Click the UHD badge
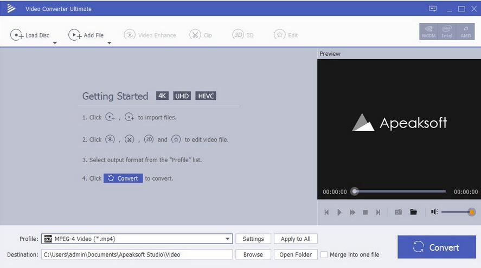481x268 pixels. pyautogui.click(x=182, y=96)
